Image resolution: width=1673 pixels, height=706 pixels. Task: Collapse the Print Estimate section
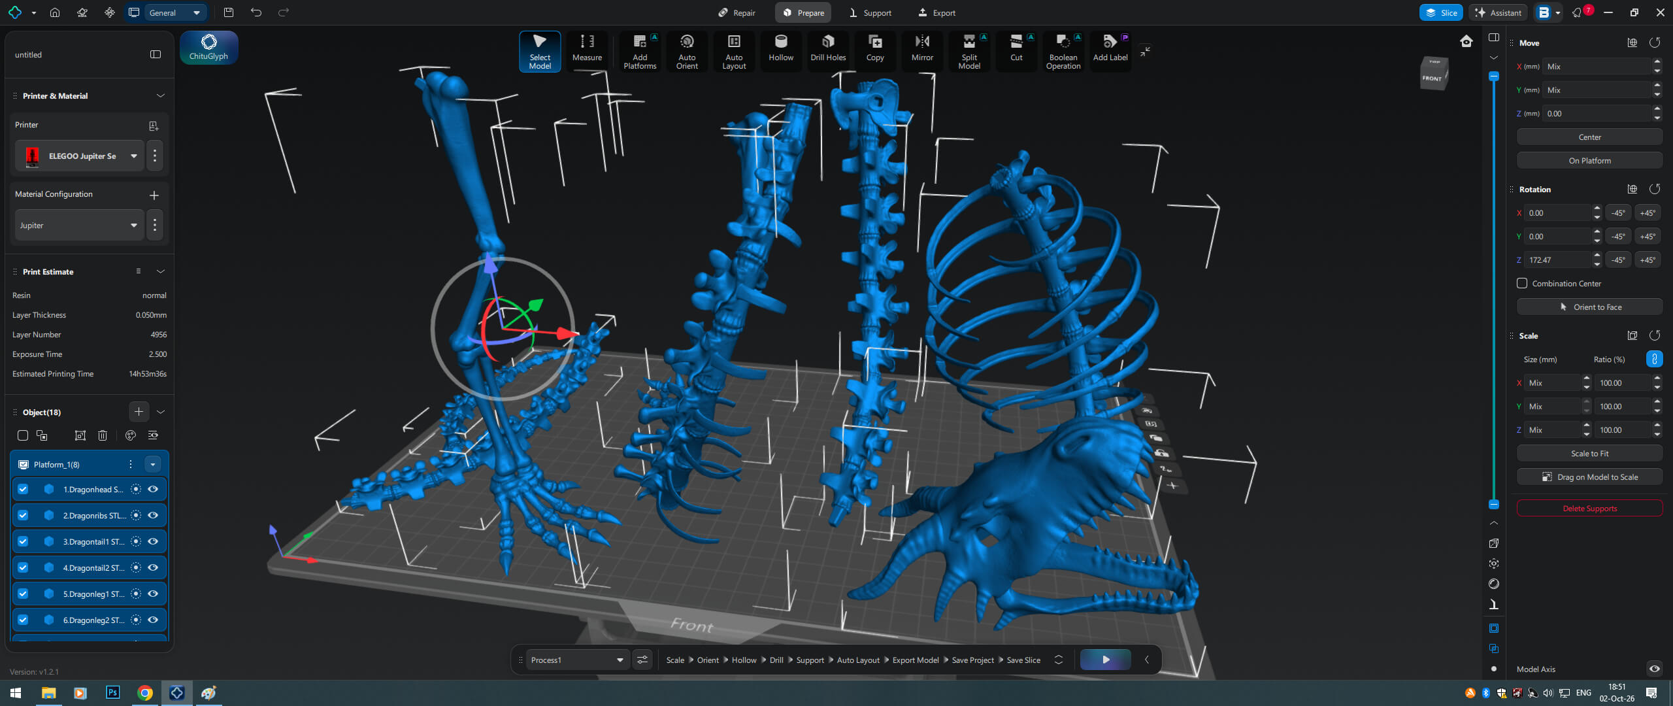click(x=161, y=271)
